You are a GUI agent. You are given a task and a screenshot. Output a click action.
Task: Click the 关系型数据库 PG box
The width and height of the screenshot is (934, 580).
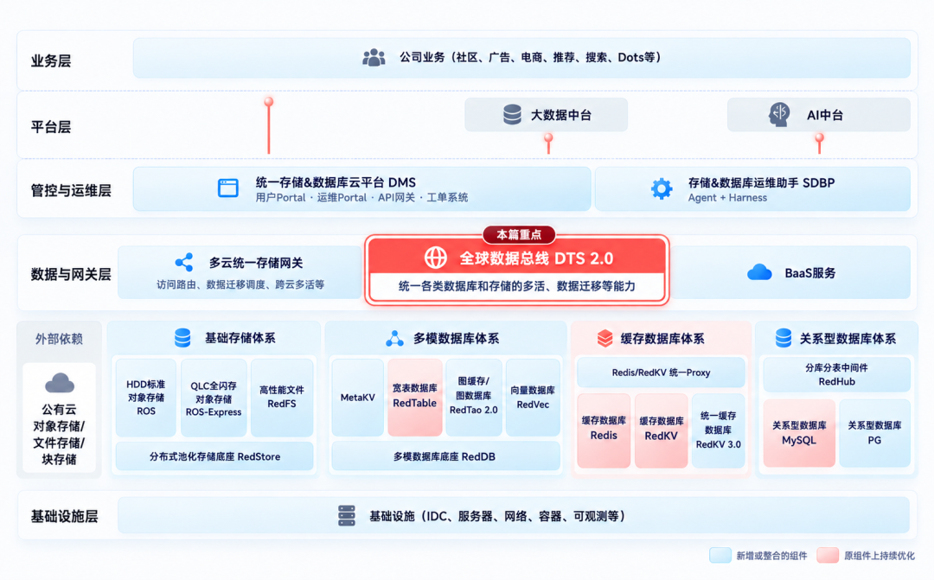point(874,433)
